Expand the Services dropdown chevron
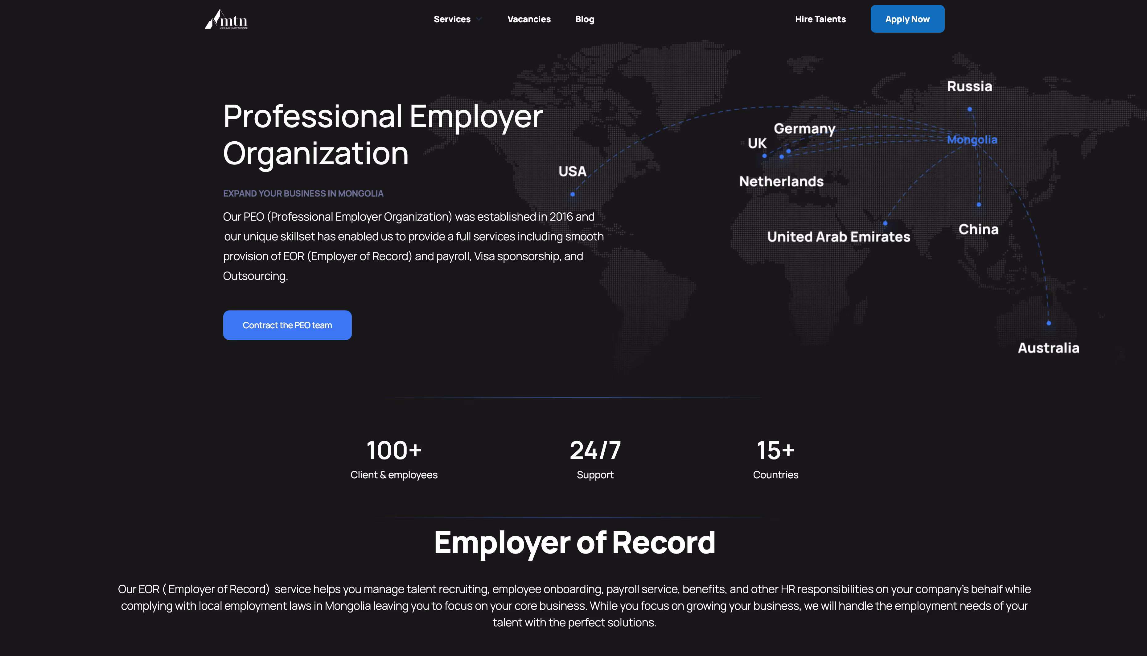 [479, 19]
